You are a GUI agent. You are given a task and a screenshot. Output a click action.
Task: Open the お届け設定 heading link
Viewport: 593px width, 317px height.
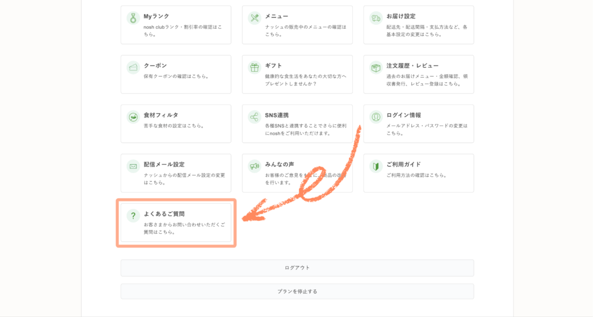[401, 16]
